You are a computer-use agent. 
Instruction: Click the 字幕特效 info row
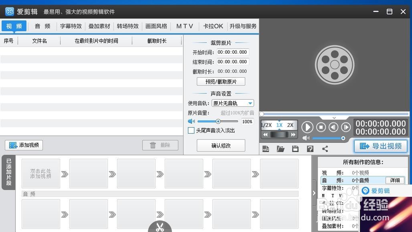point(340,188)
